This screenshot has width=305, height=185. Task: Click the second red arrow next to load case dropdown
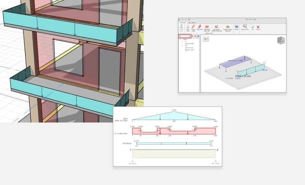(x=195, y=36)
